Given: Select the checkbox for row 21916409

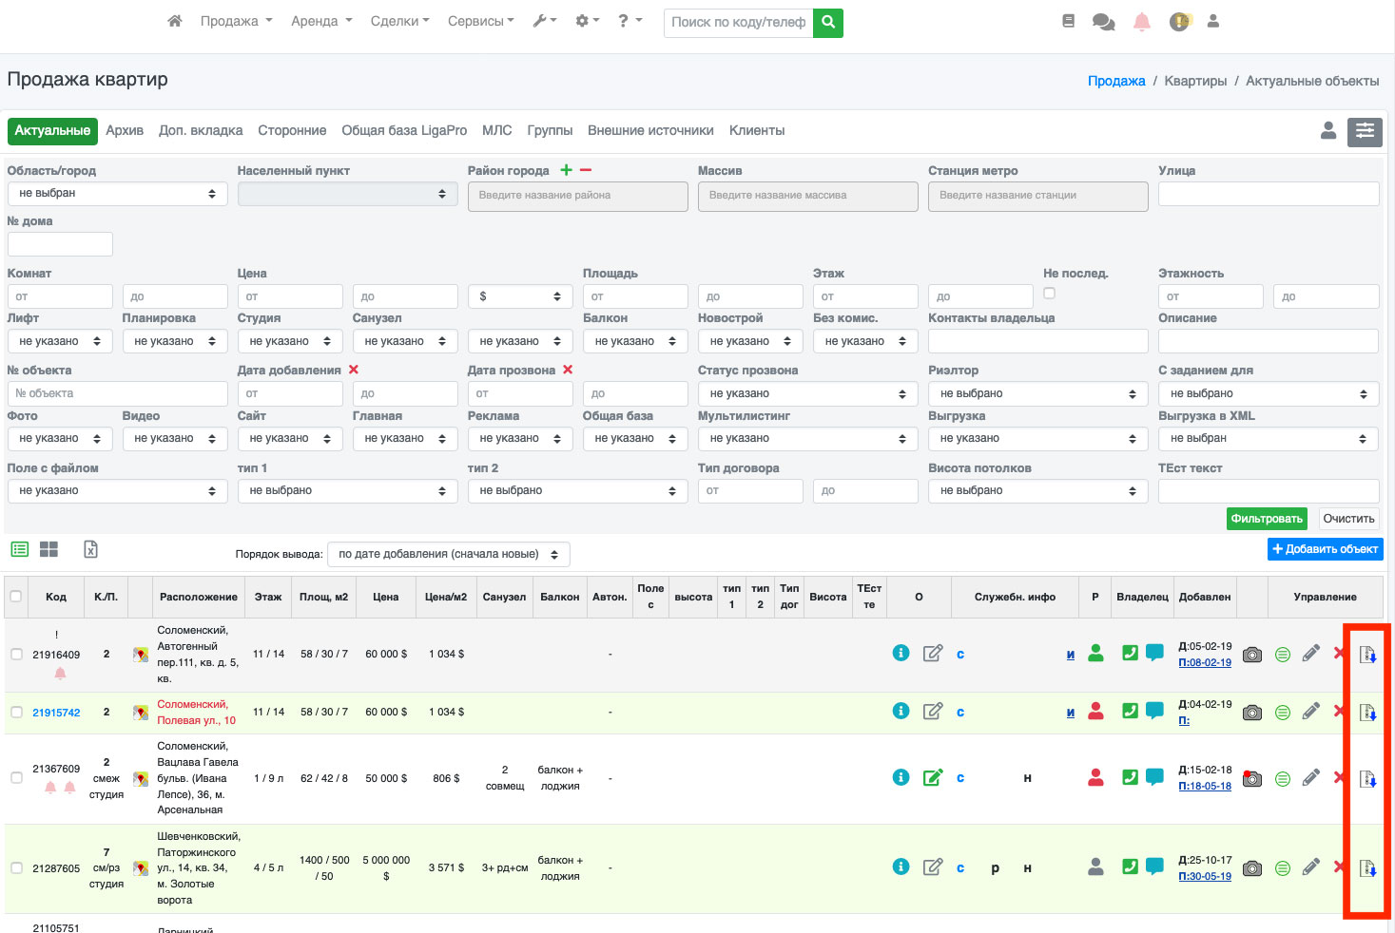Looking at the screenshot, I should (16, 655).
